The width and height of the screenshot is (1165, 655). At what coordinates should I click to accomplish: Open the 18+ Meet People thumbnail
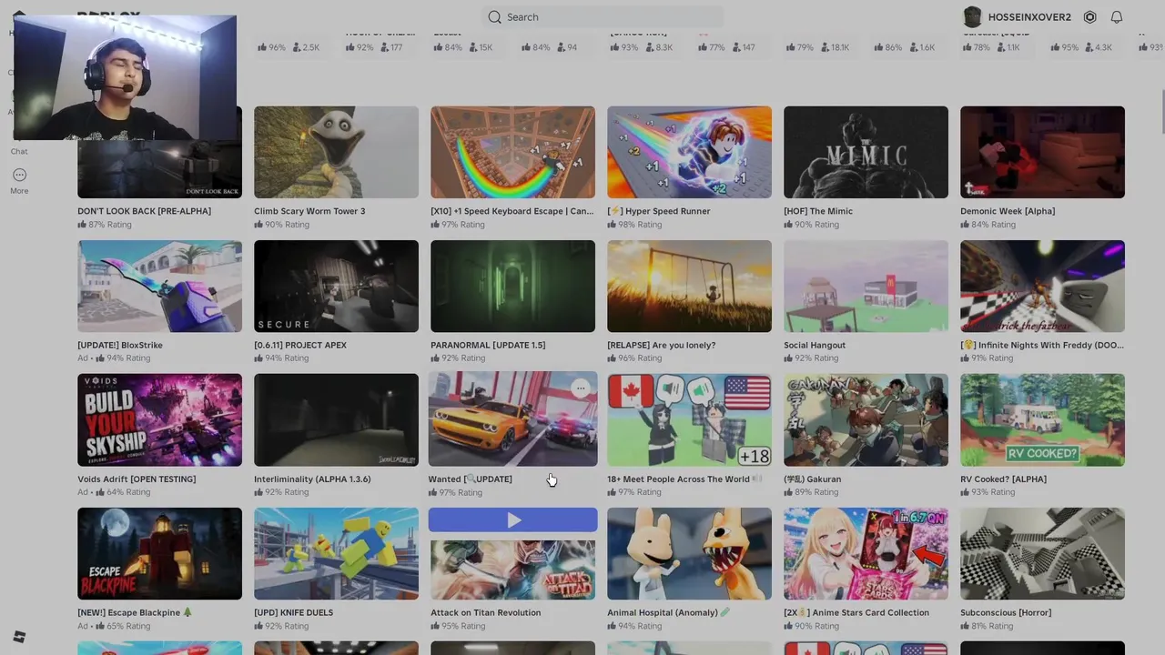[689, 420]
